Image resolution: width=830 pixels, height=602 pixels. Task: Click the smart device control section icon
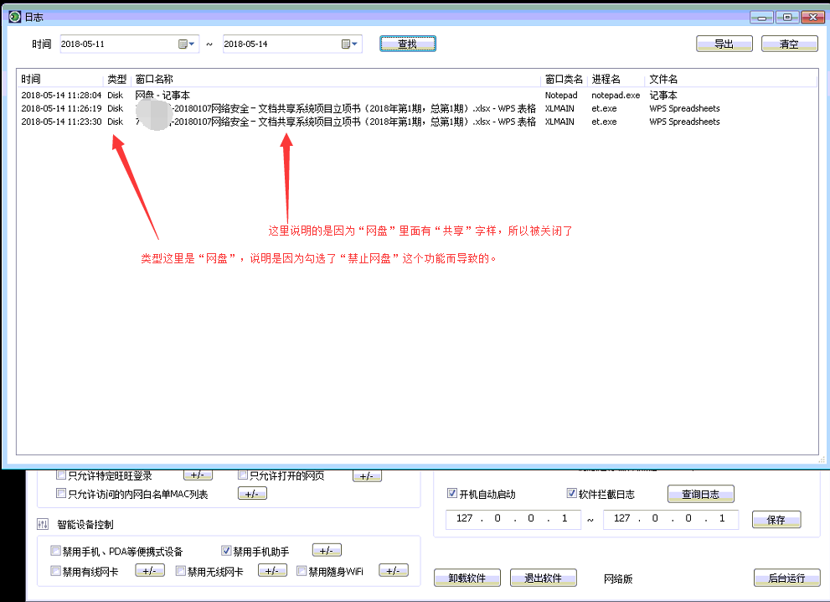(44, 525)
